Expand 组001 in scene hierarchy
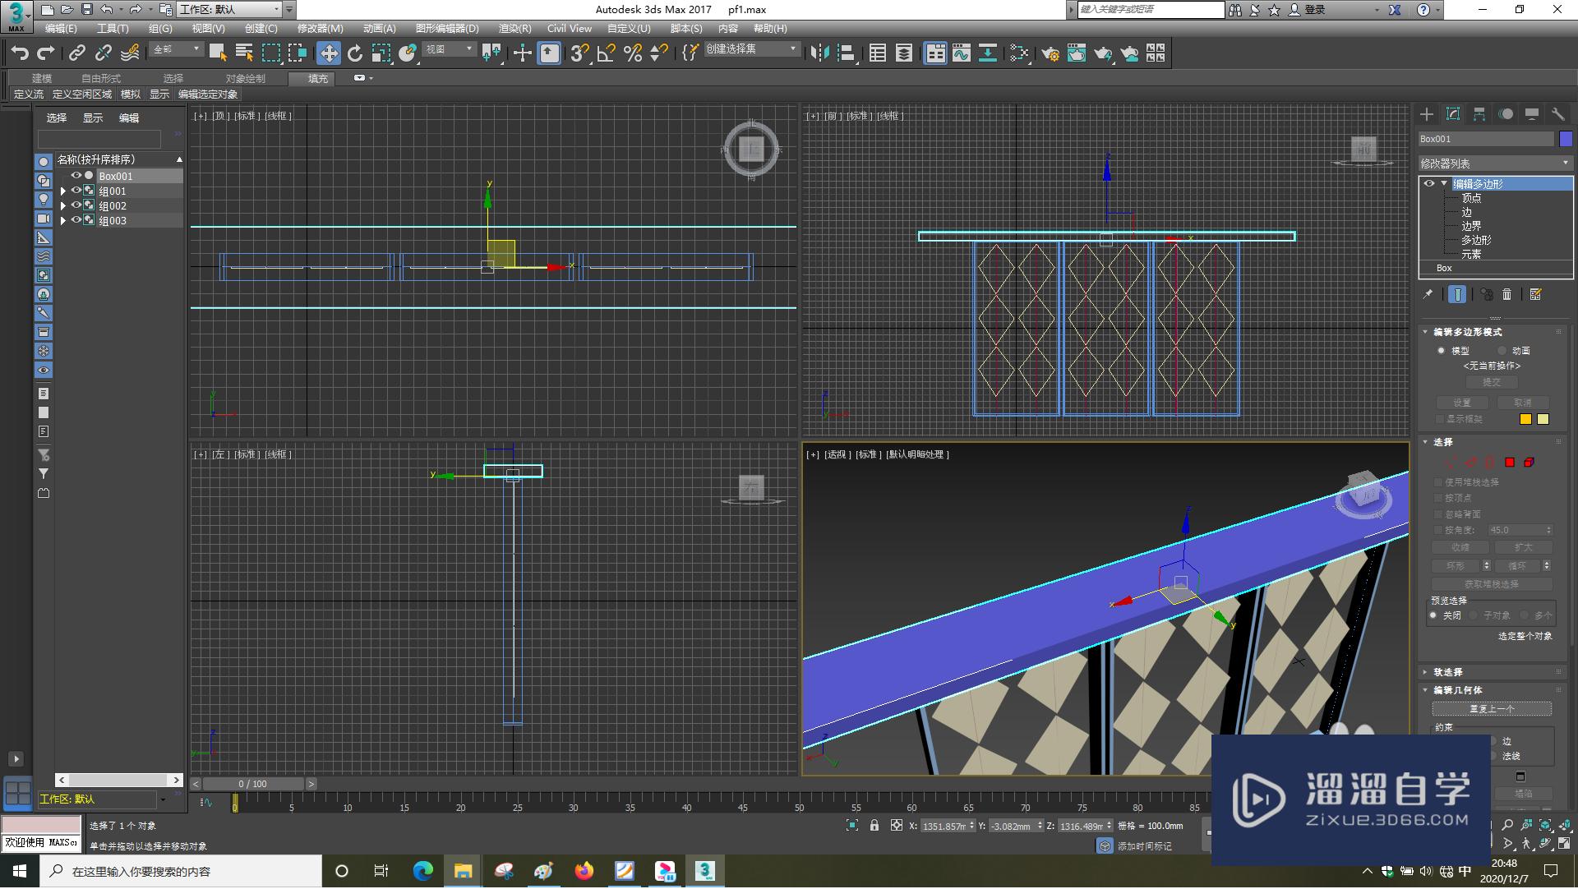1578x889 pixels. pyautogui.click(x=62, y=191)
